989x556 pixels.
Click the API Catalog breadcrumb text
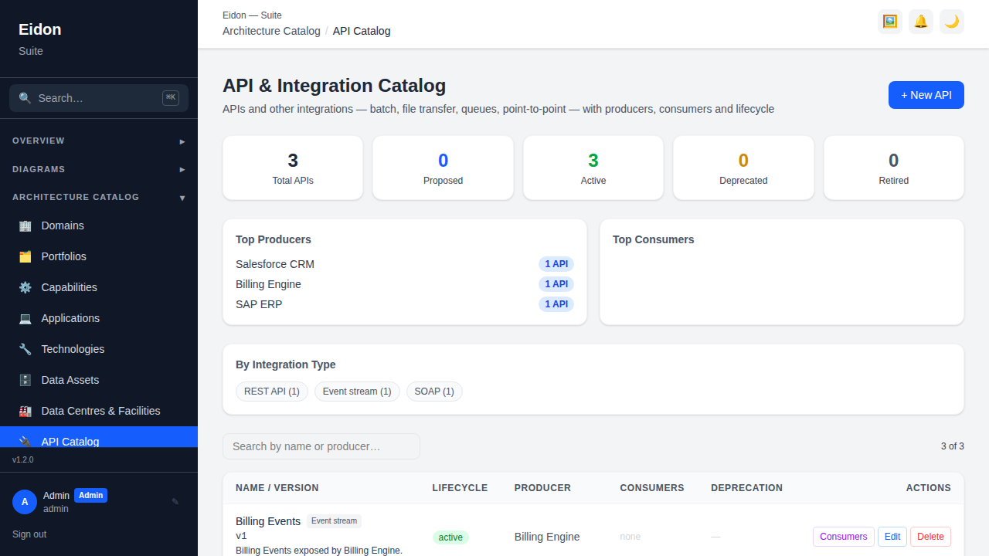tap(362, 31)
